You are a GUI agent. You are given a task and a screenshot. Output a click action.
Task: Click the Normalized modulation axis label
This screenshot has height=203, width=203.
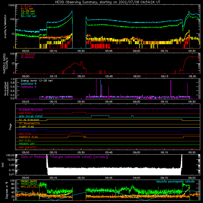(x=7, y=89)
